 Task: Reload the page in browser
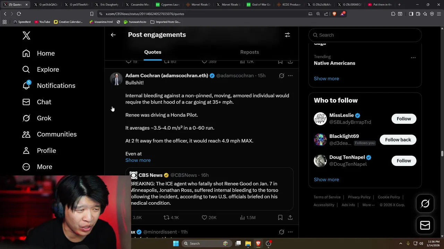(19, 14)
